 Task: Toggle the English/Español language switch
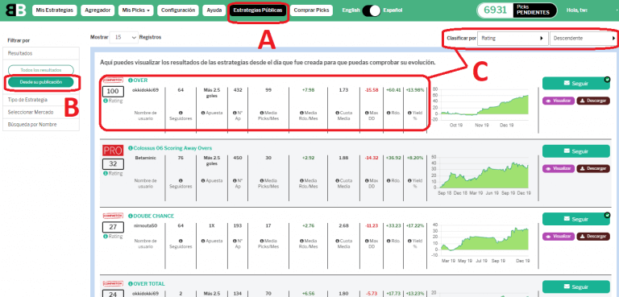coord(372,10)
